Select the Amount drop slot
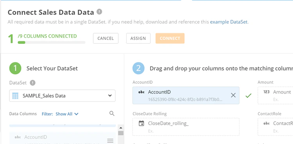Screen dimensions: 293x144 click(x=275, y=95)
